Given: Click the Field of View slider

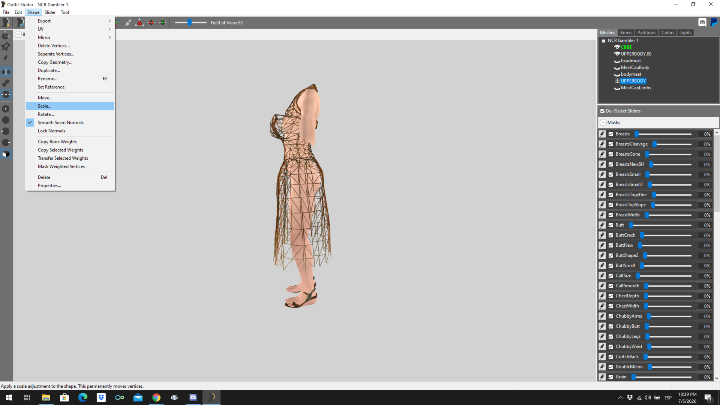Looking at the screenshot, I should click(x=190, y=23).
